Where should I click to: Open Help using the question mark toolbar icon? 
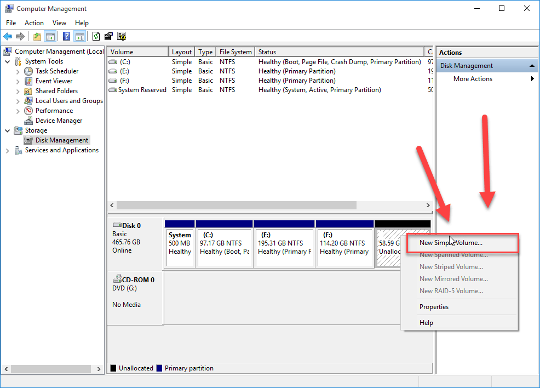67,36
